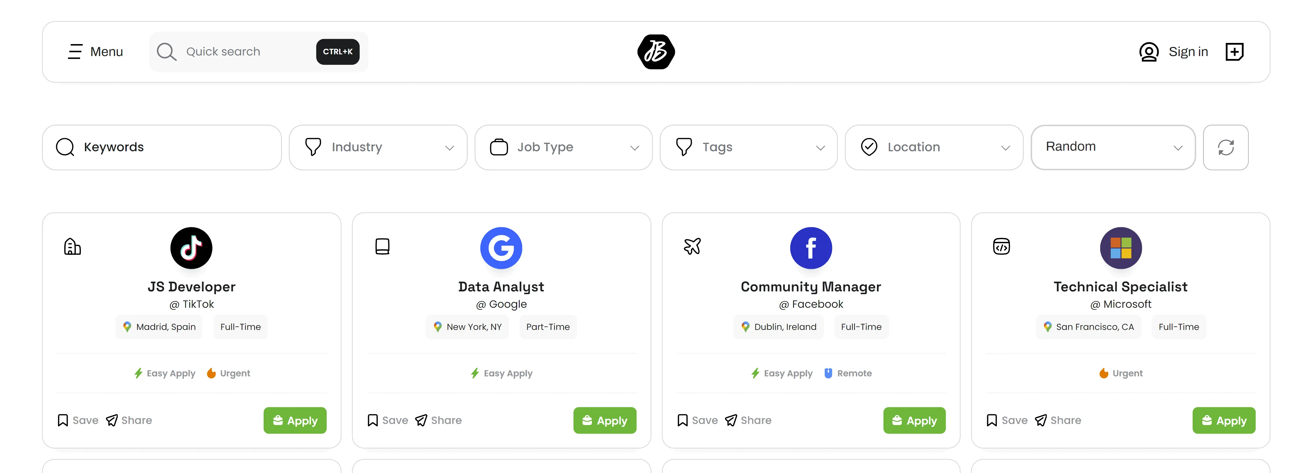Save the JS Developer job
1312x473 pixels.
coord(78,420)
